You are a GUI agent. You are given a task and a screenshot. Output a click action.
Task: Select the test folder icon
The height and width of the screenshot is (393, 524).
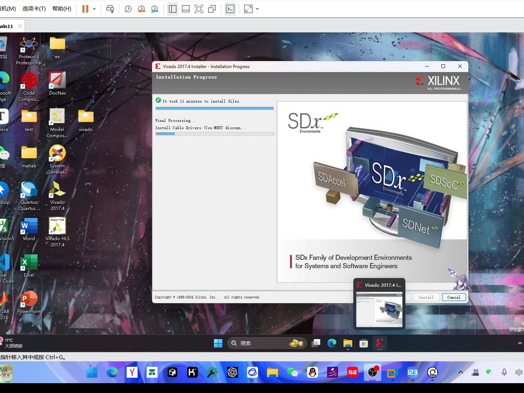(x=29, y=120)
